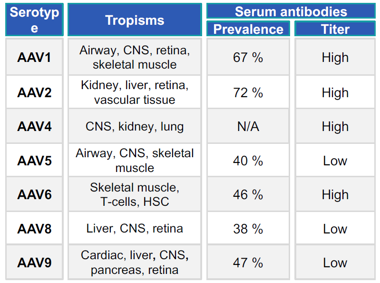Viewport: 380px width, 283px height.
Task: Click the N/A prevalence cell
Action: [x=248, y=126]
